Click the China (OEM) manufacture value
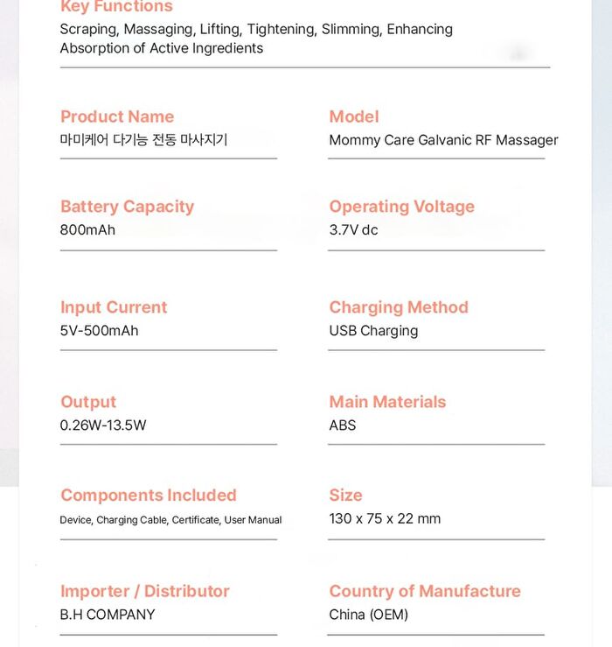The image size is (612, 647). [x=368, y=615]
